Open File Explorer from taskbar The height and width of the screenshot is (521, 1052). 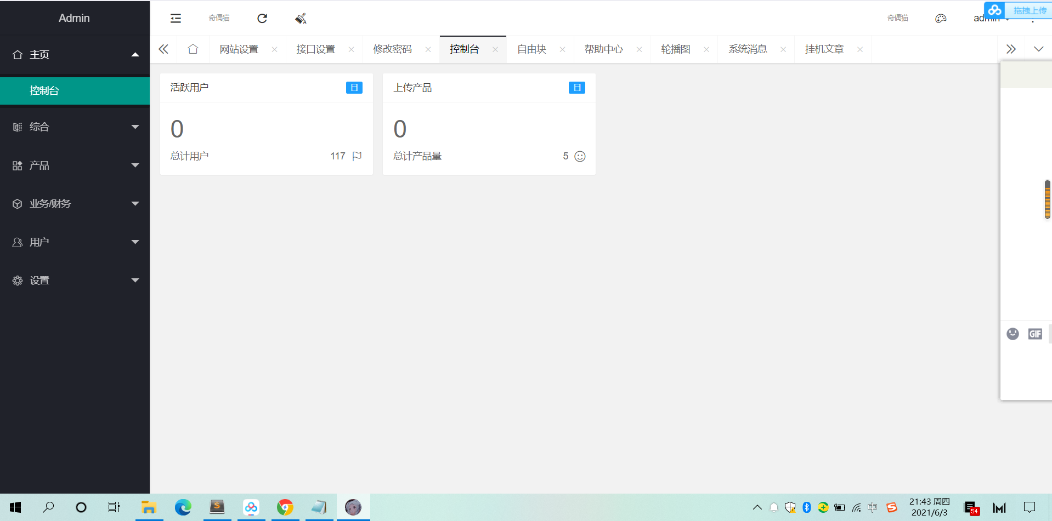point(149,507)
